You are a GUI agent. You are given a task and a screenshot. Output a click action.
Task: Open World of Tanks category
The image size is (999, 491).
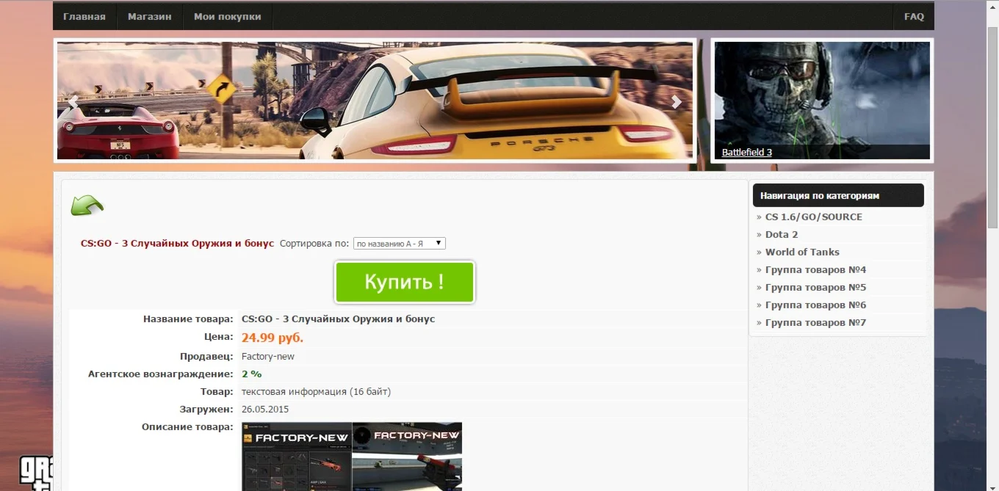[802, 252]
